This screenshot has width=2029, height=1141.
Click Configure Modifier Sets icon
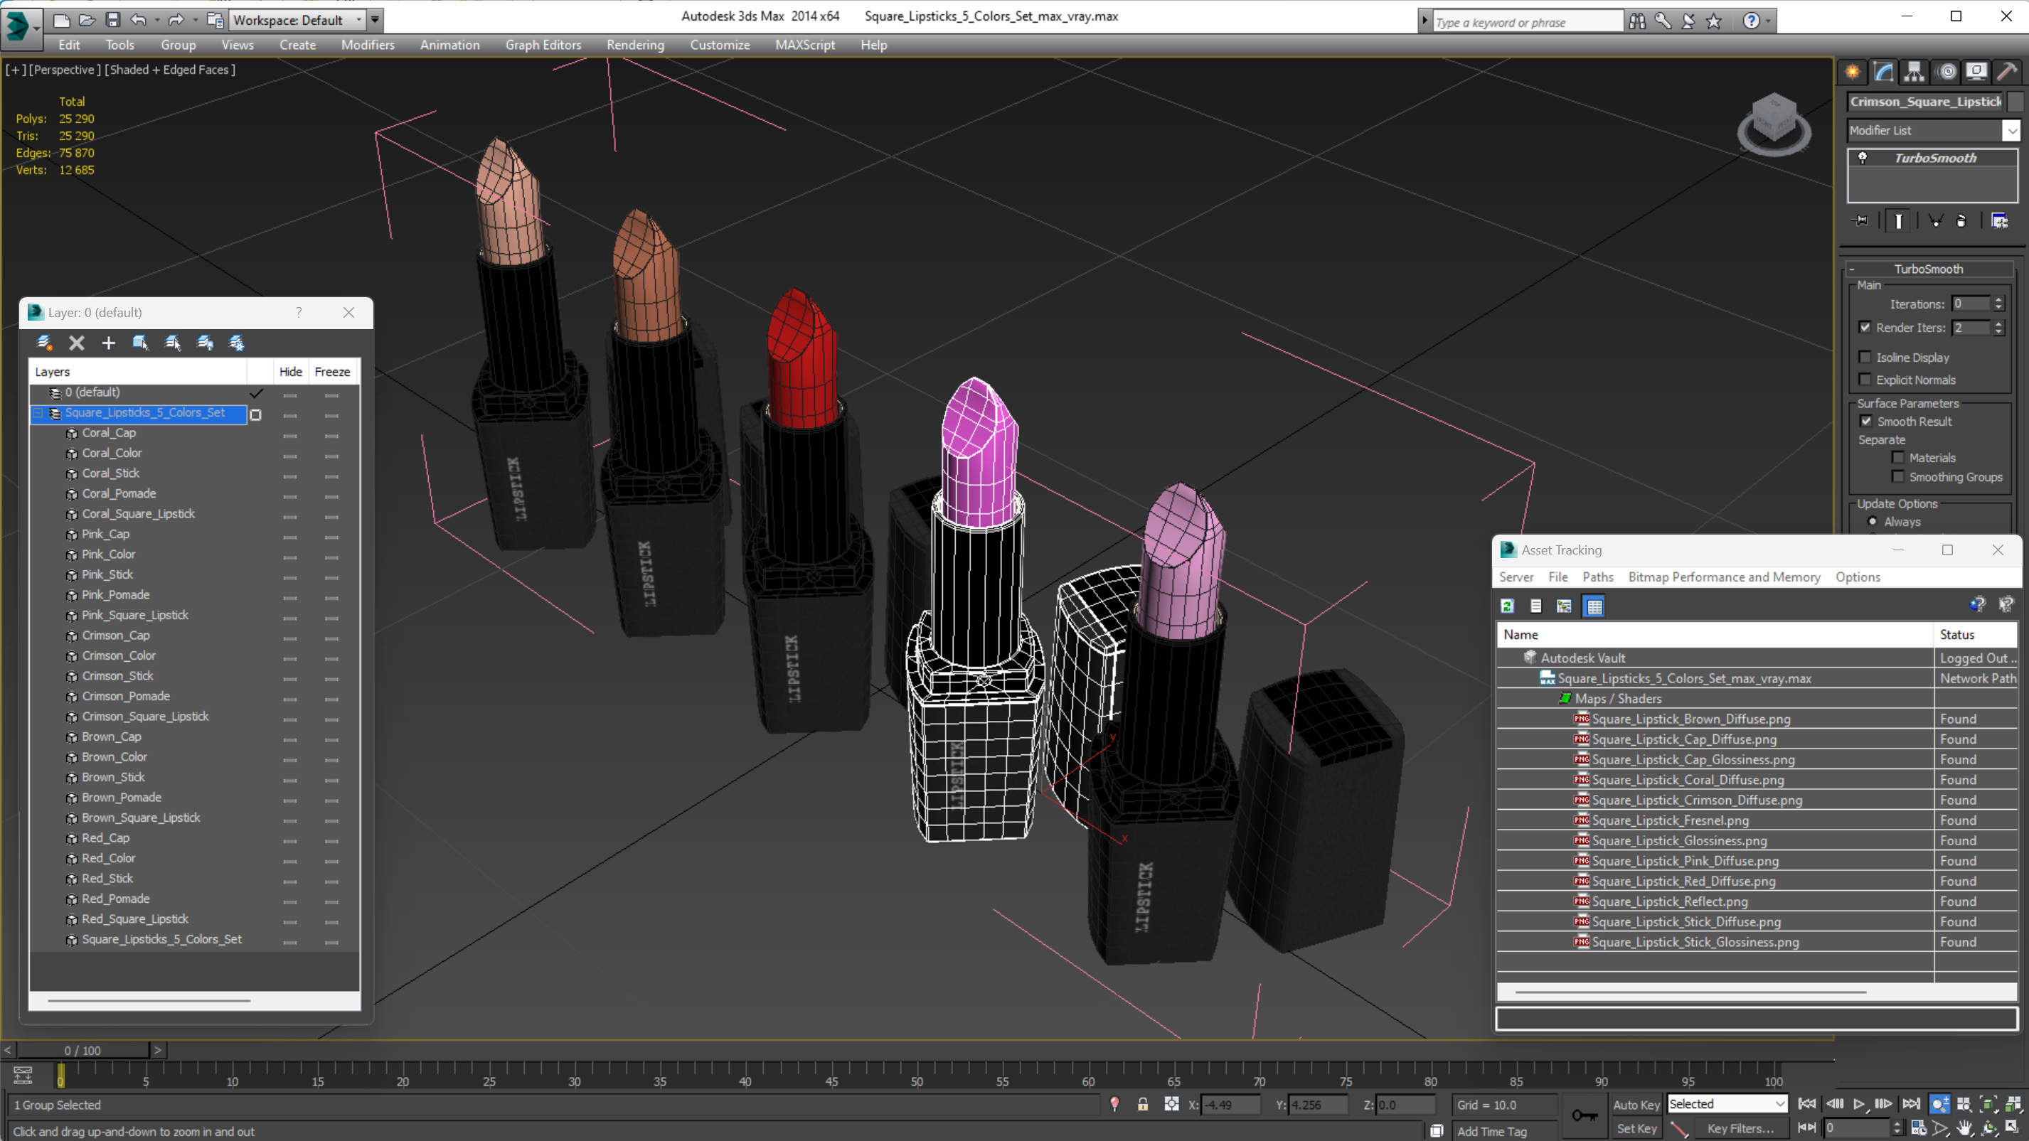click(x=1999, y=221)
